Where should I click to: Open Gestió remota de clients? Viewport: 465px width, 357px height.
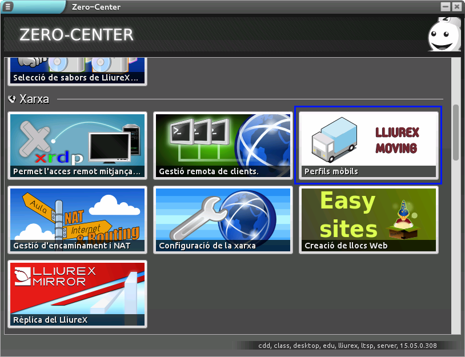tap(223, 145)
